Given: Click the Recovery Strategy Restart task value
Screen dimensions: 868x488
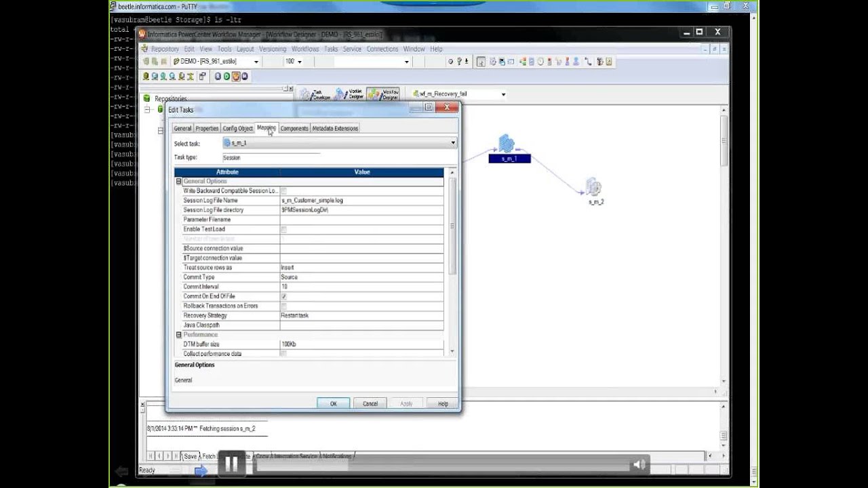Looking at the screenshot, I should click(x=361, y=316).
